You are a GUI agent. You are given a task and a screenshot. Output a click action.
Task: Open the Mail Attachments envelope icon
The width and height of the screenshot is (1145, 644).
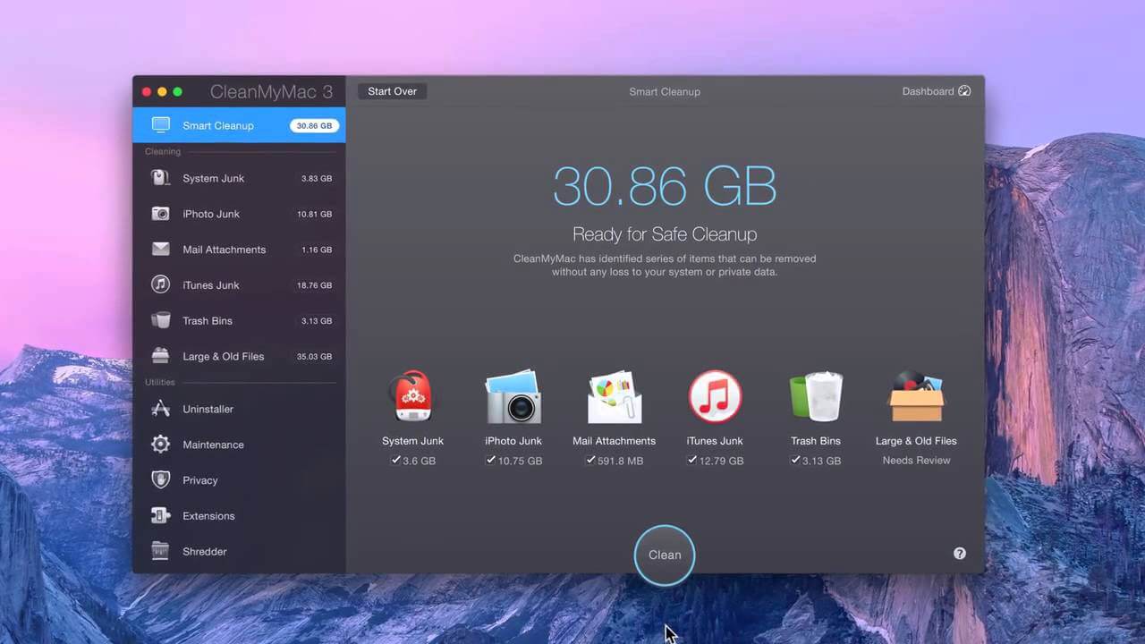[615, 396]
